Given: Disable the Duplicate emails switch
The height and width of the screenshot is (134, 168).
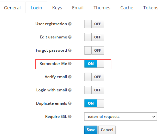Looking at the screenshot, I should (94, 103).
